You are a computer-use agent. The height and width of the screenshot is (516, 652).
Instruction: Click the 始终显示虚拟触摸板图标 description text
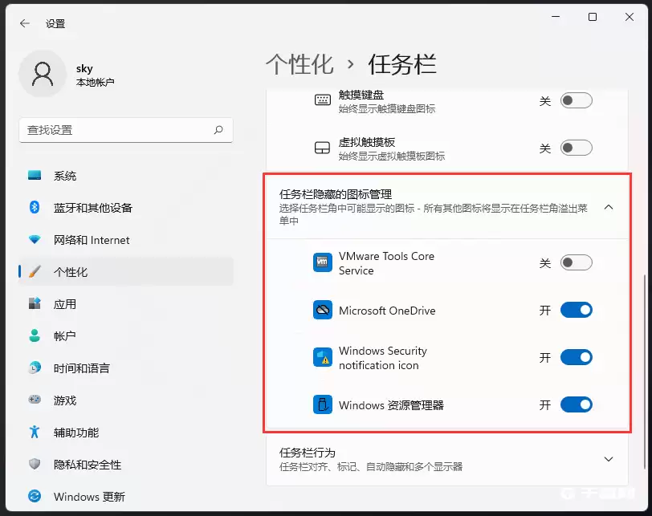391,156
